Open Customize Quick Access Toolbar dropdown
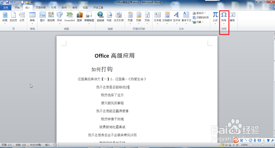275x148 pixels. coord(32,2)
